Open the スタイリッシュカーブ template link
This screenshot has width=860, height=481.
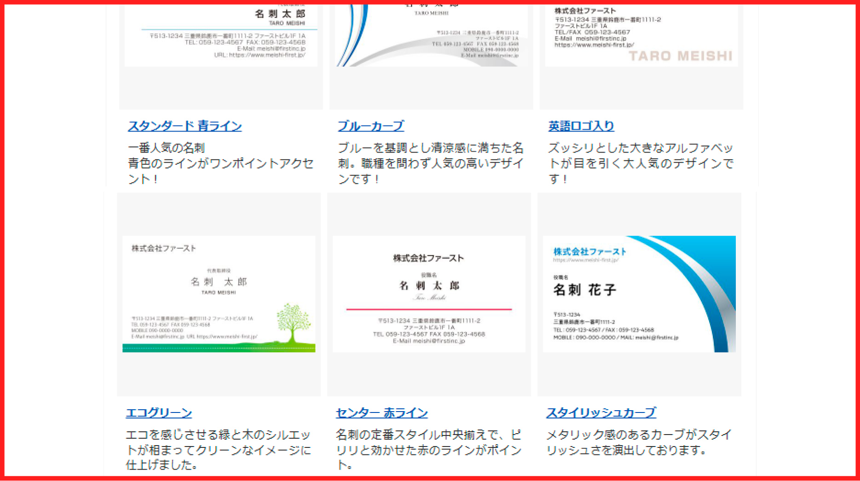601,413
